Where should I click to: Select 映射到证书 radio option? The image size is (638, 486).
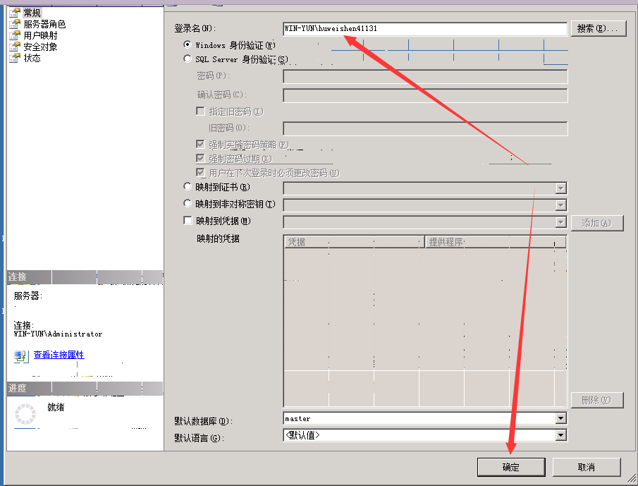pyautogui.click(x=188, y=187)
